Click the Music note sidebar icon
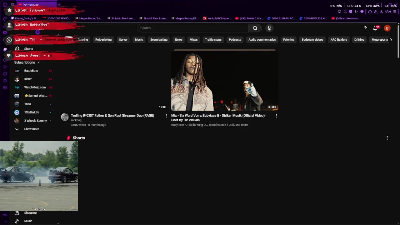 [x=17, y=221]
